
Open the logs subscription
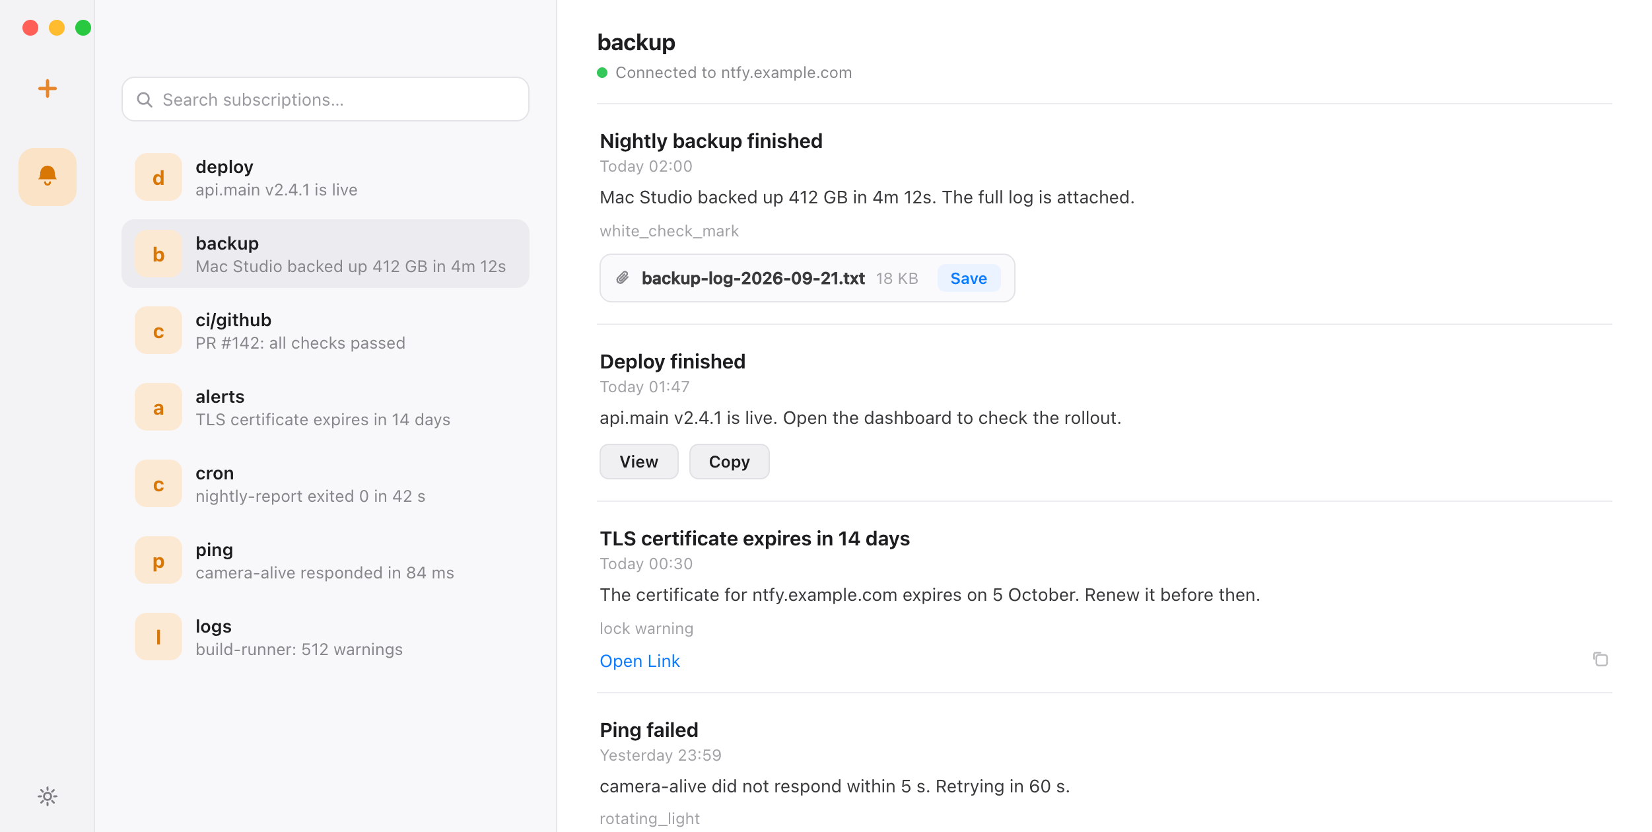[x=326, y=637]
